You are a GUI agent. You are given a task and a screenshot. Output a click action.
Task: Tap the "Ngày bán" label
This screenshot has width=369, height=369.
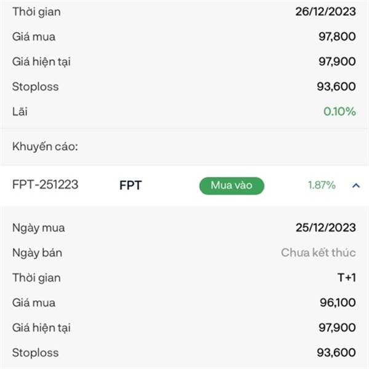tap(37, 253)
